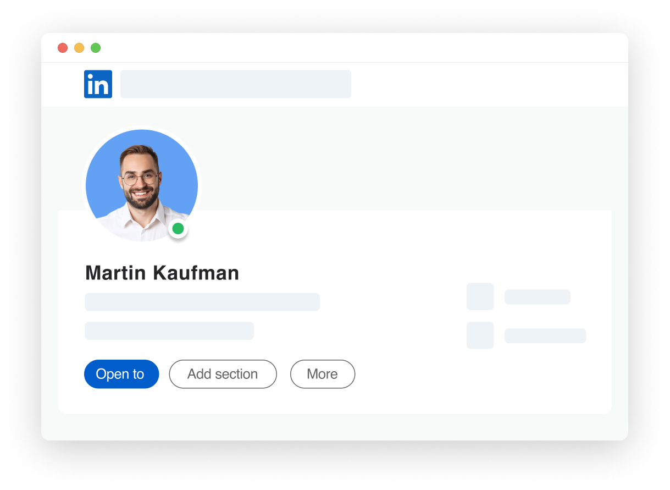Click the bottom square placeholder icon on right
This screenshot has width=670, height=490.
pyautogui.click(x=480, y=335)
